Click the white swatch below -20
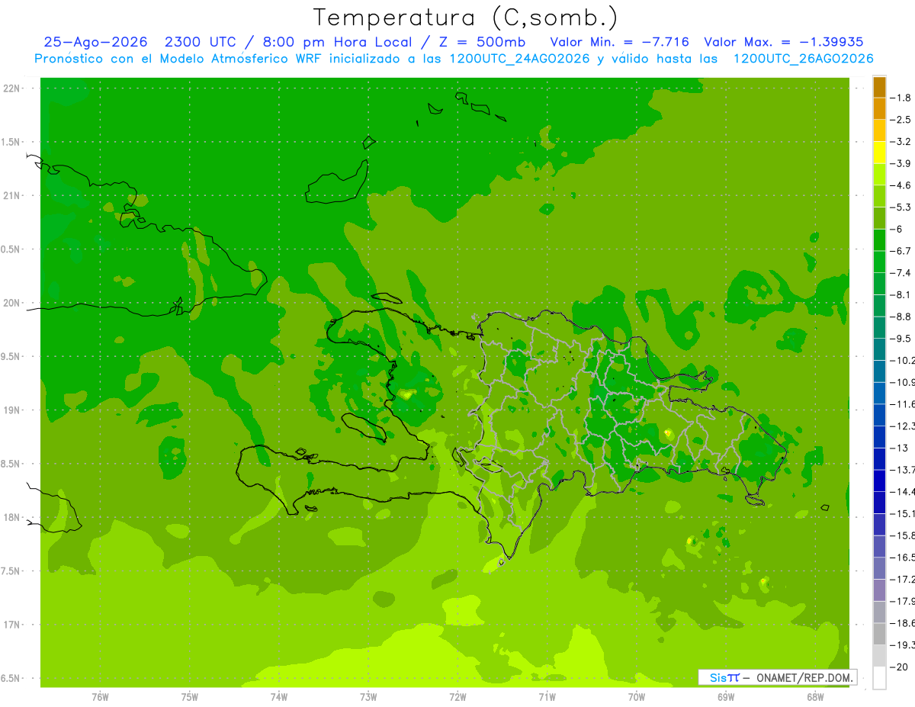The width and height of the screenshot is (915, 707). tap(879, 678)
